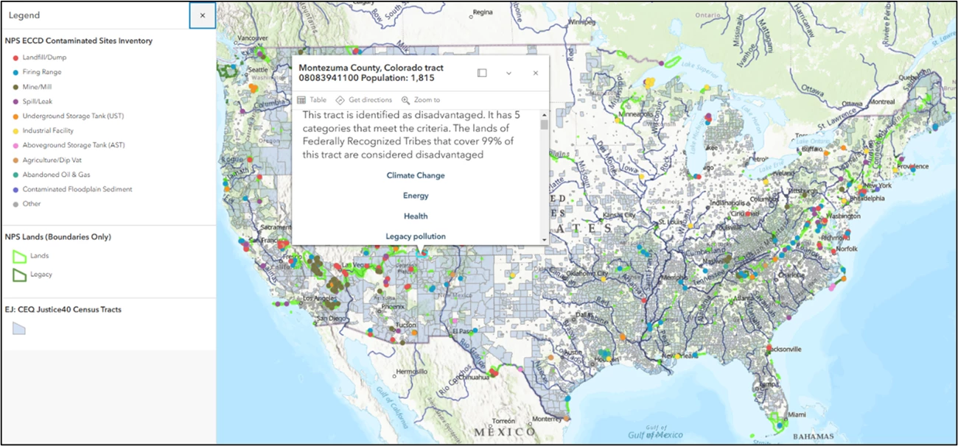Image resolution: width=958 pixels, height=446 pixels.
Task: Click the dark green Legacy polygon symbol
Action: click(19, 275)
